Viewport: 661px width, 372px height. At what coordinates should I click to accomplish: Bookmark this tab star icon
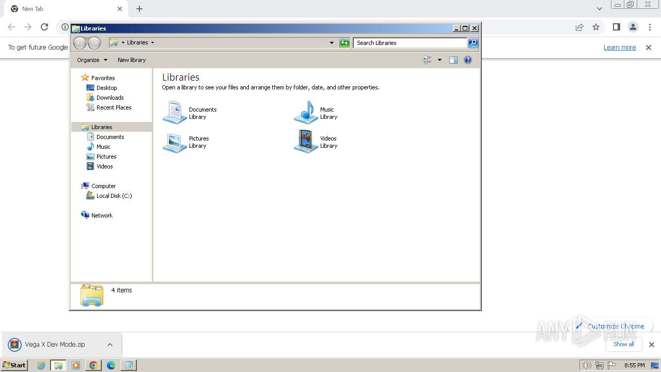tap(596, 27)
